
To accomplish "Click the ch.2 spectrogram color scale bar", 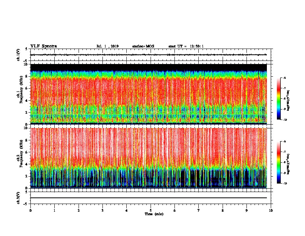I will click(x=279, y=162).
